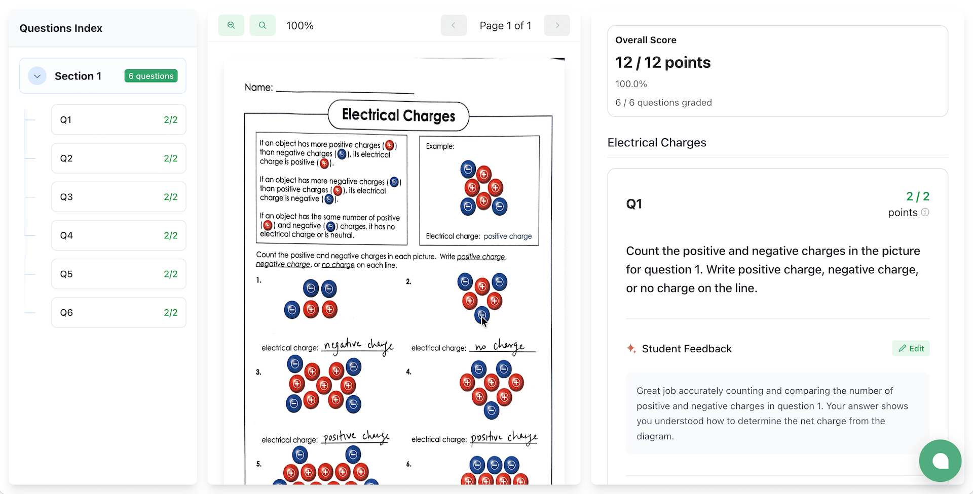
Task: Click the Page 1 of 1 selector
Action: click(x=505, y=25)
